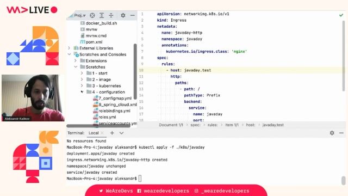Hide the Terminal panel with minus icon
The height and width of the screenshot is (196, 348).
(341, 133)
